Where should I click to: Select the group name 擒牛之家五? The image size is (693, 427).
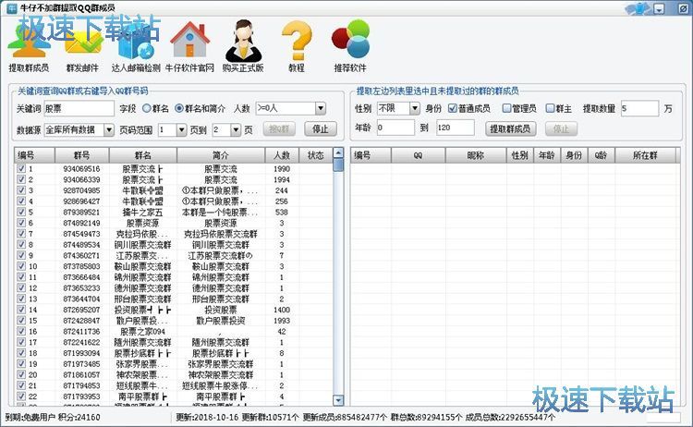pos(142,213)
